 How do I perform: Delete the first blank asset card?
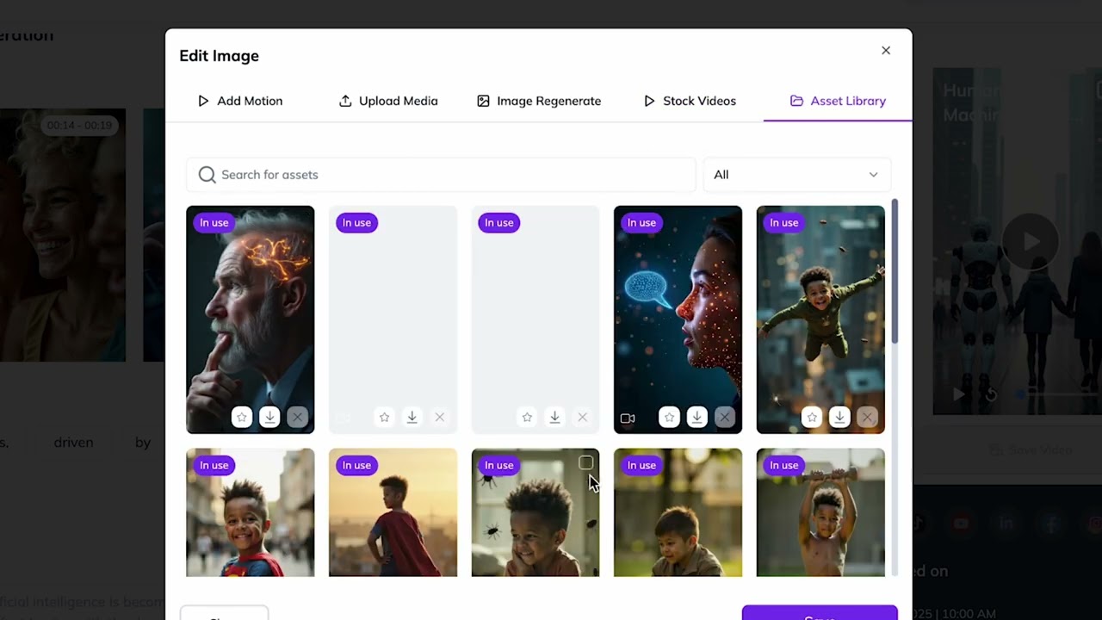click(x=440, y=418)
